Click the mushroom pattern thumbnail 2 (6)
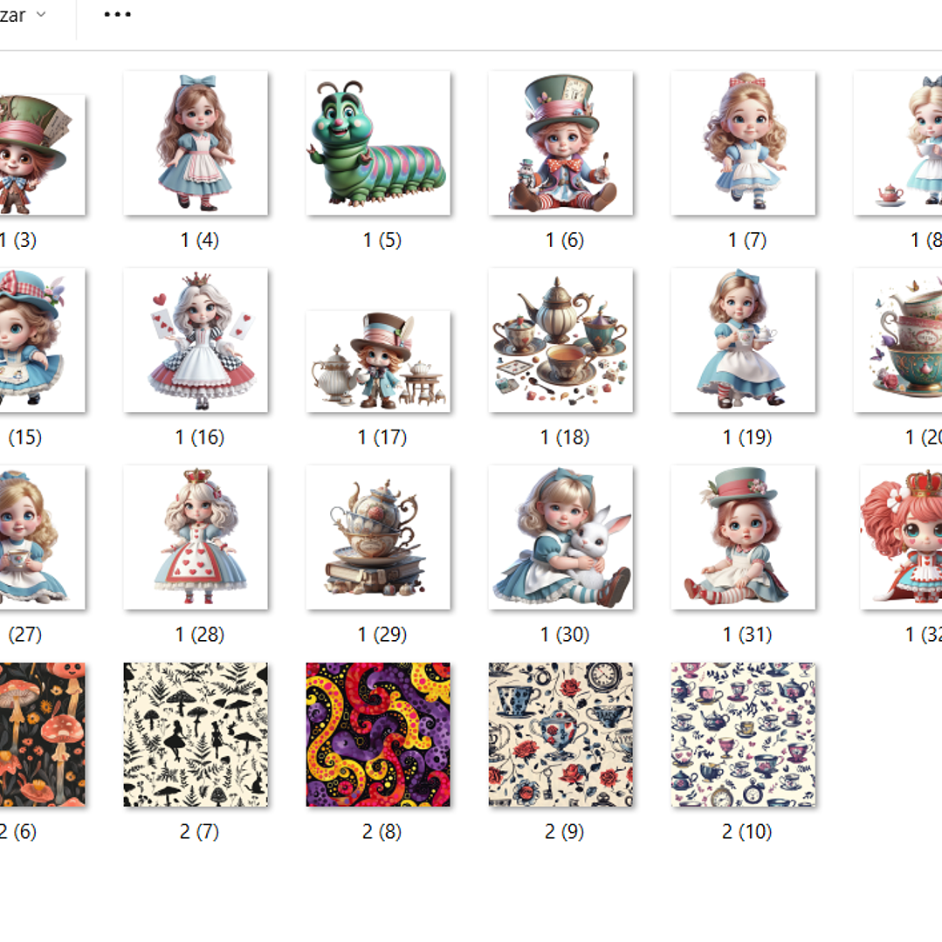The height and width of the screenshot is (942, 942). (42, 735)
